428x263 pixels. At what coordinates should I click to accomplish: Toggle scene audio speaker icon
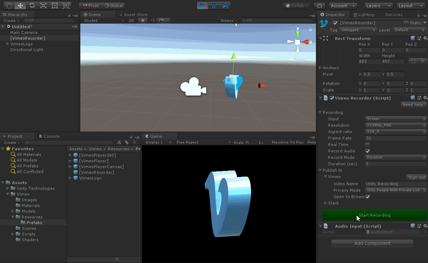point(152,20)
